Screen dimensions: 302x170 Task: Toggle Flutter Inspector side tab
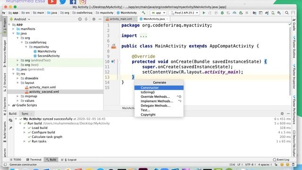coord(294,76)
